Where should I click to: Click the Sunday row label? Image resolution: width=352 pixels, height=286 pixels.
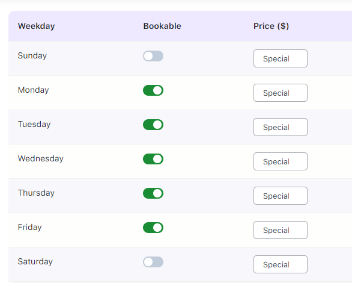click(x=32, y=55)
